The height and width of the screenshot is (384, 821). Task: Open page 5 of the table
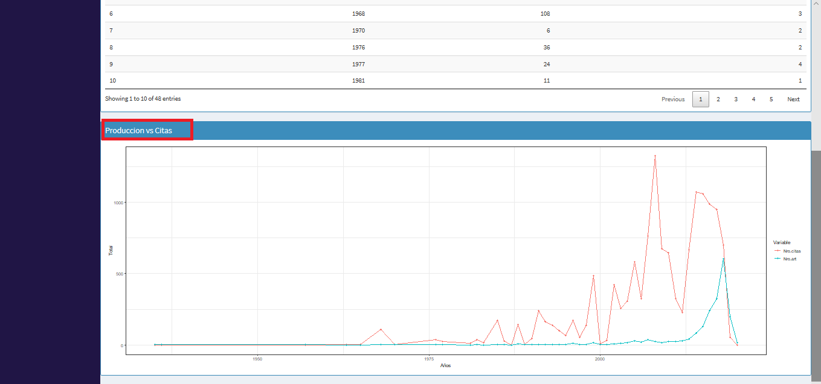[771, 99]
